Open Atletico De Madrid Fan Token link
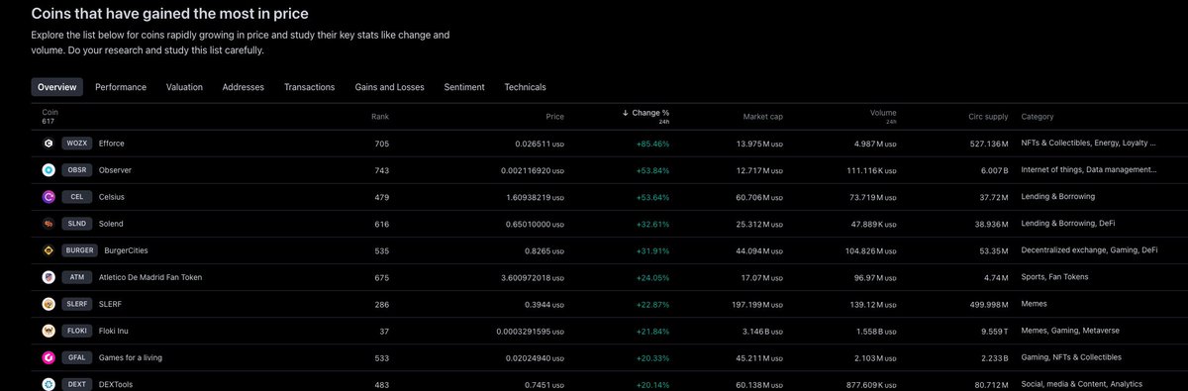The image size is (1188, 391). [150, 277]
